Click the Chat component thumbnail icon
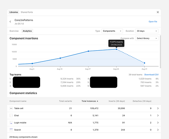The image size is (169, 139). [x=11, y=115]
